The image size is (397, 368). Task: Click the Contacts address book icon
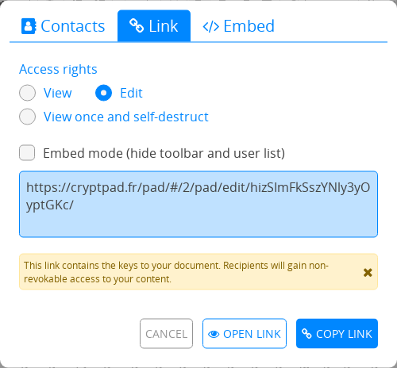click(x=29, y=26)
